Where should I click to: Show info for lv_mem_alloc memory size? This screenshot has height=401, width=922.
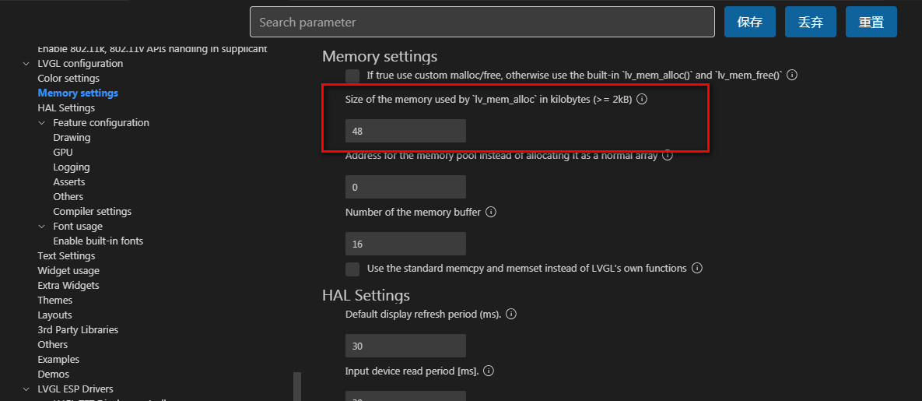point(642,100)
